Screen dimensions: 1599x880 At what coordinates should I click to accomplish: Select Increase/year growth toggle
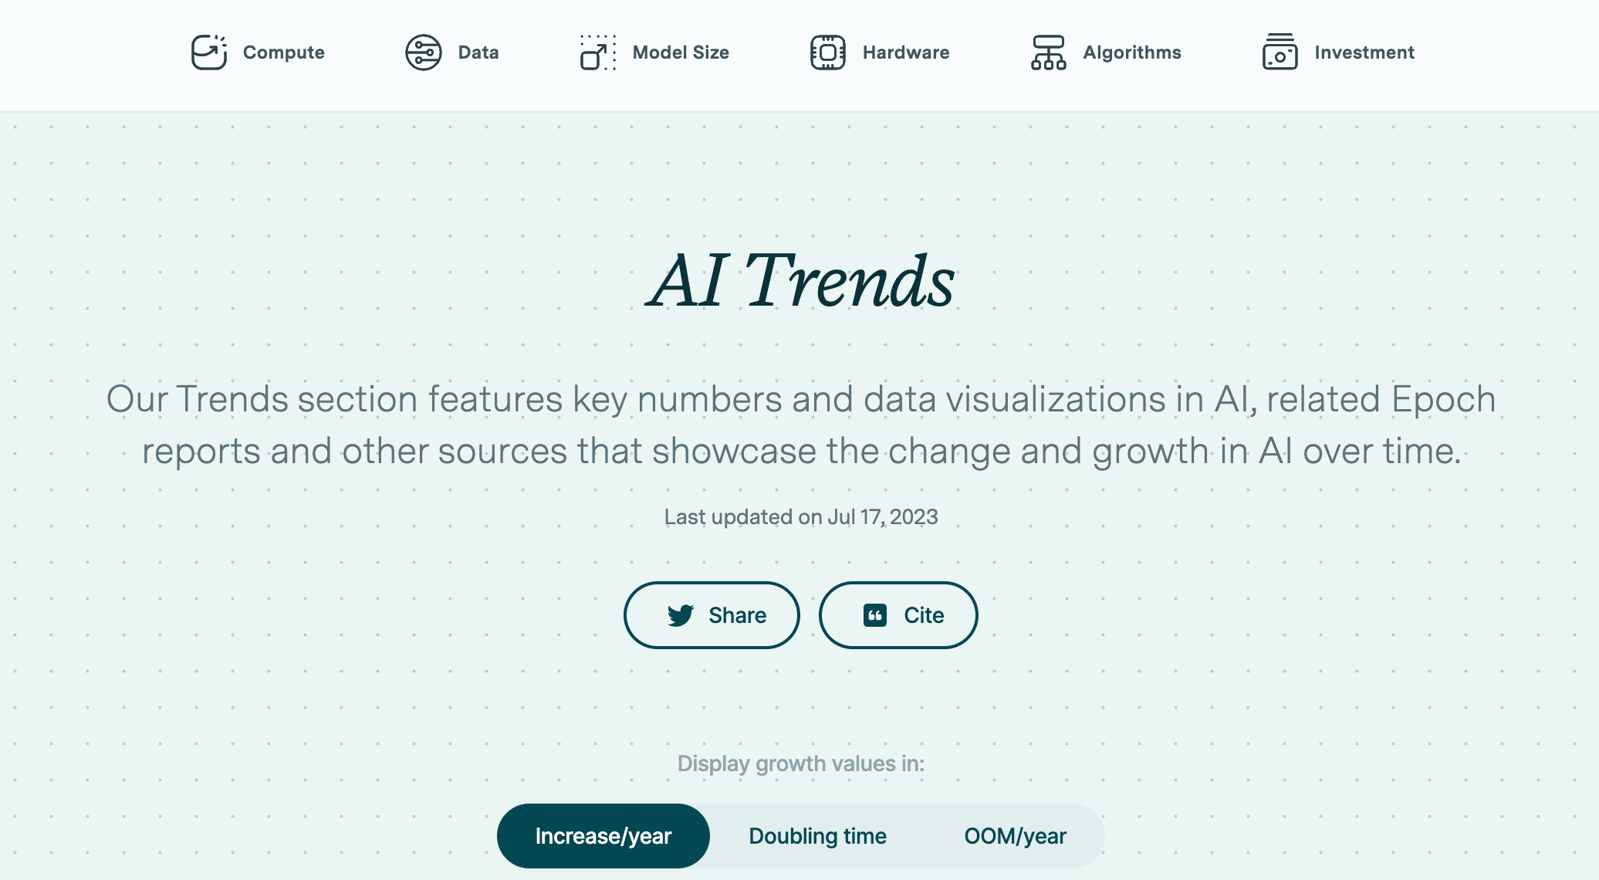603,834
